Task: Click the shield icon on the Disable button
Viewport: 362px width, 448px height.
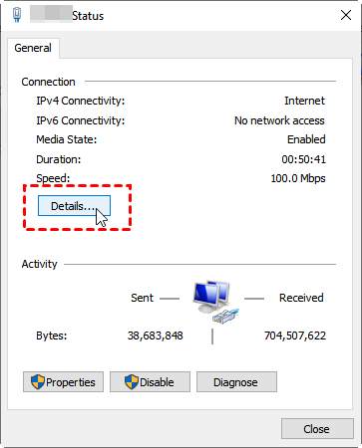Action: pyautogui.click(x=132, y=382)
